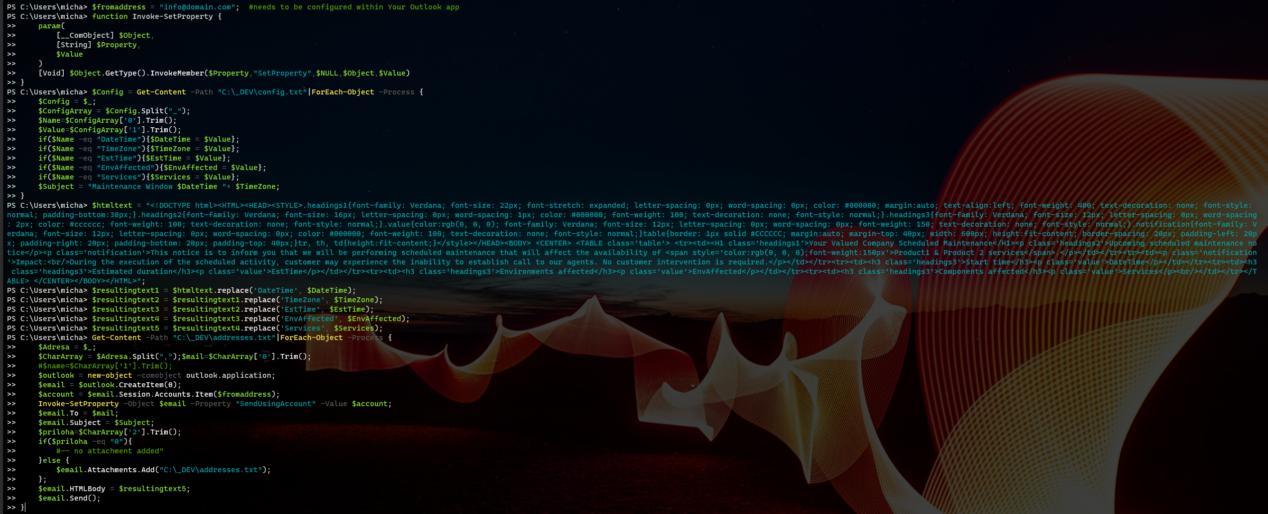Click '$resultingtext2' at start of its assignment line
This screenshot has width=1268, height=514.
pos(125,300)
